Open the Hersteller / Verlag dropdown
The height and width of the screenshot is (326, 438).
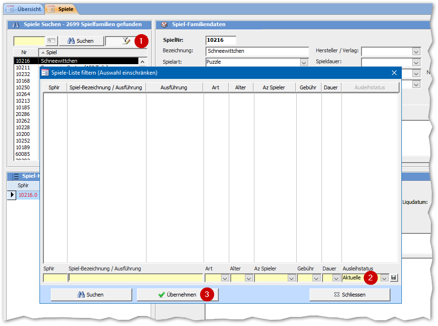click(x=416, y=52)
